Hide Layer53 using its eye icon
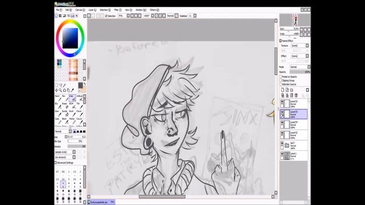 tap(282, 102)
